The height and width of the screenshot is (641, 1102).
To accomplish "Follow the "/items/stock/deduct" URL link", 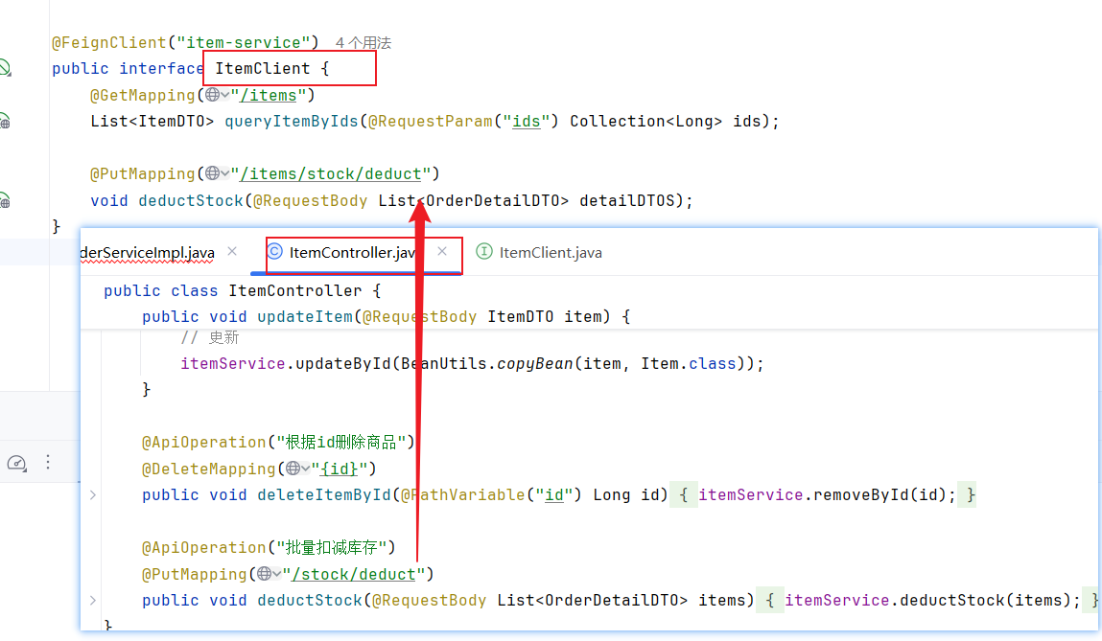I will (x=331, y=174).
